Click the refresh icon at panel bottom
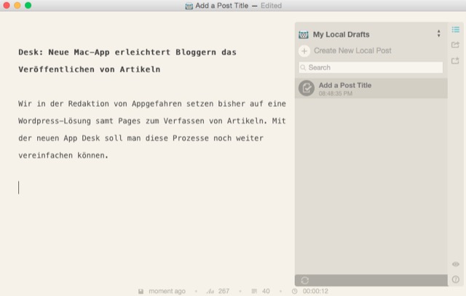Screen dimensions: 466x296 tap(304, 280)
